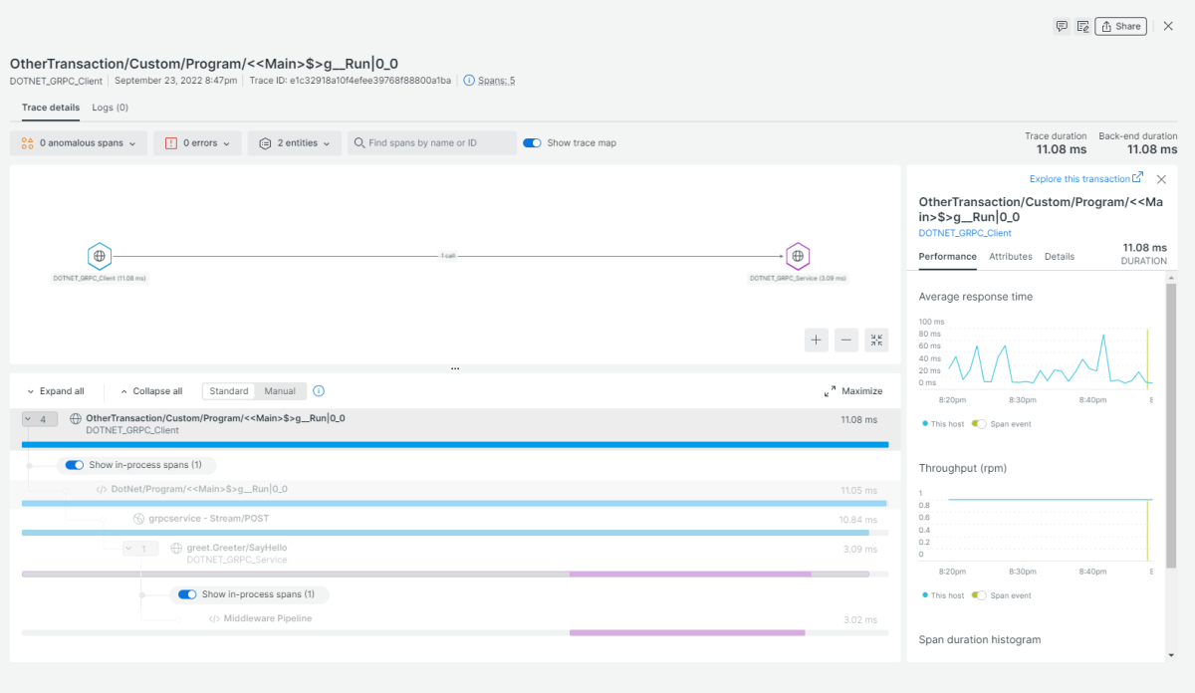Toggle first Show in-process spans switch
The height and width of the screenshot is (693, 1195).
pyautogui.click(x=75, y=465)
